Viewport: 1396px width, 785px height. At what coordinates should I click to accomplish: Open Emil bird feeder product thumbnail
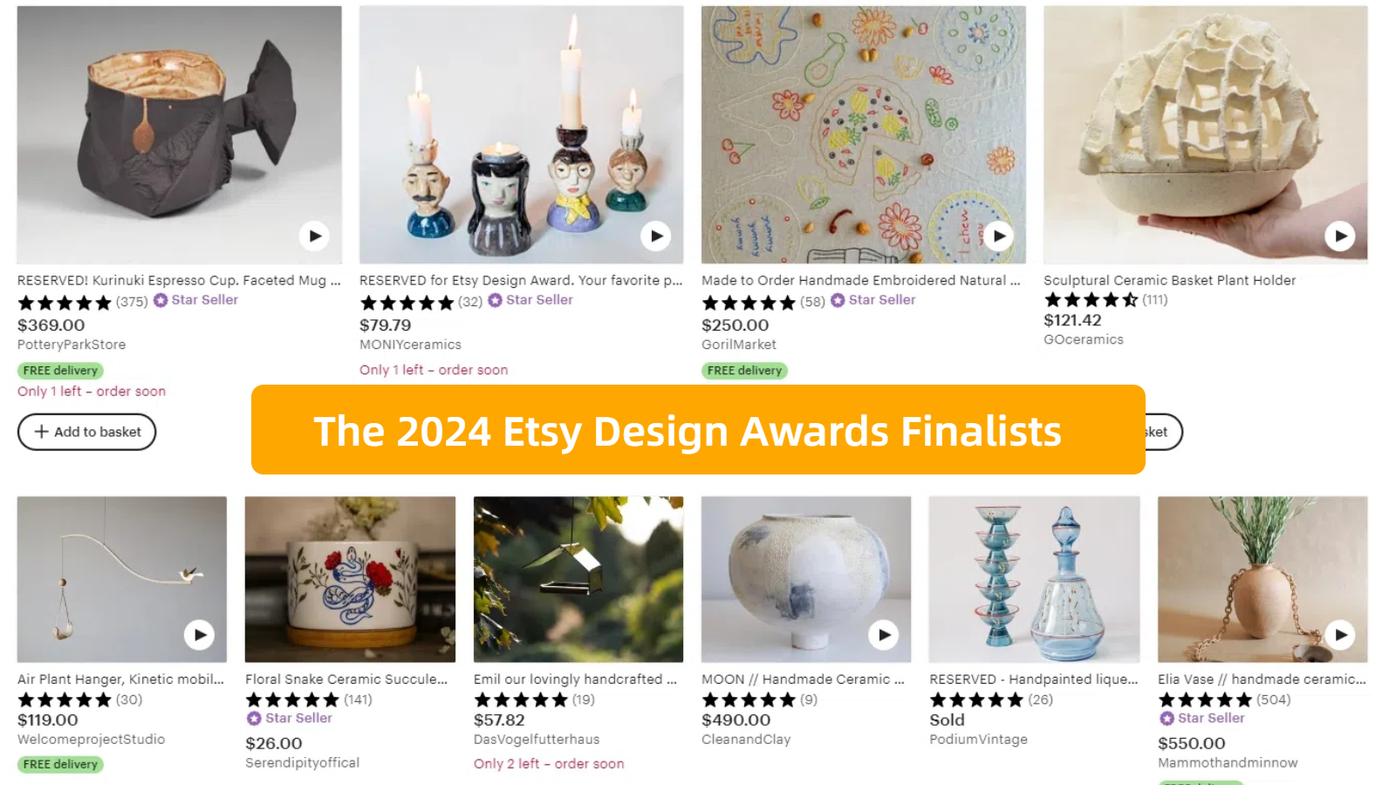[578, 579]
